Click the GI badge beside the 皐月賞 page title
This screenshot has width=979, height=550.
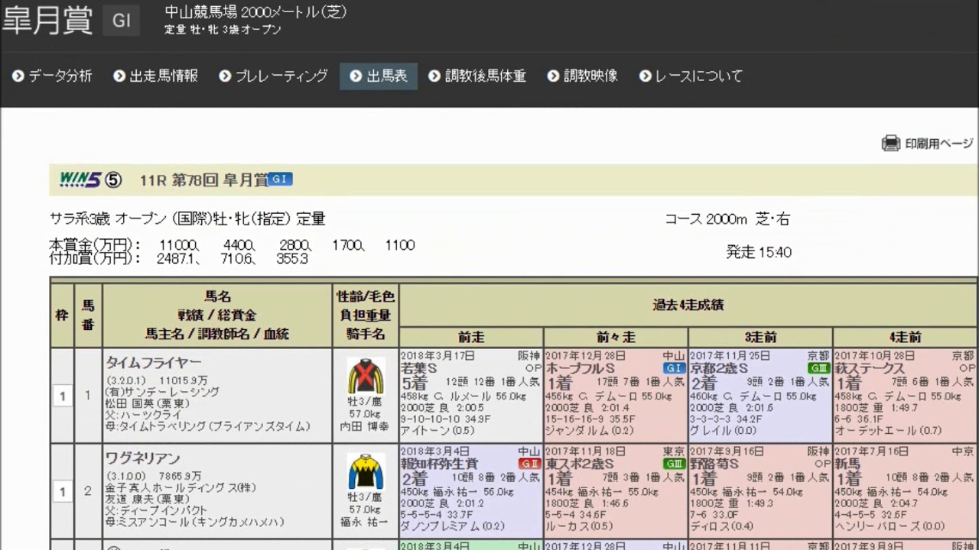coord(121,21)
